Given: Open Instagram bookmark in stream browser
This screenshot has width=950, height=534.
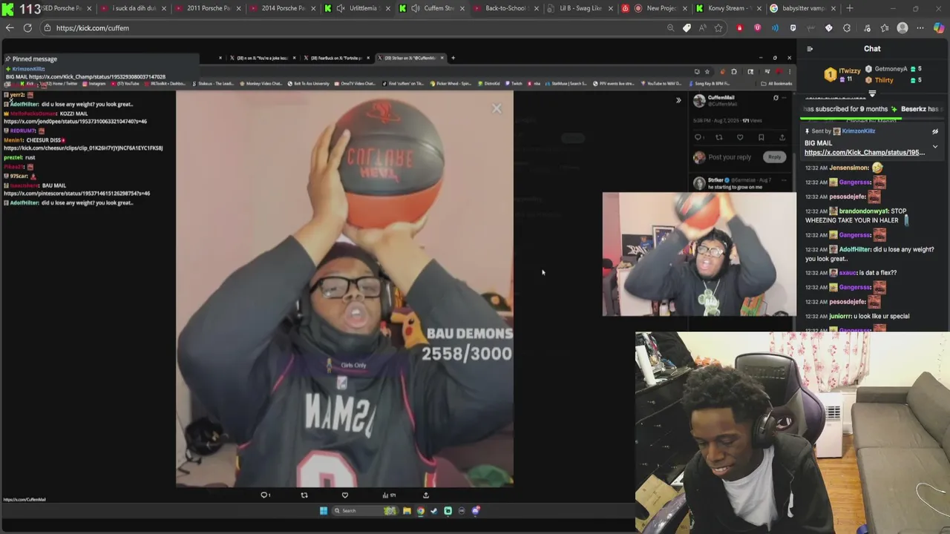Looking at the screenshot, I should pos(94,84).
